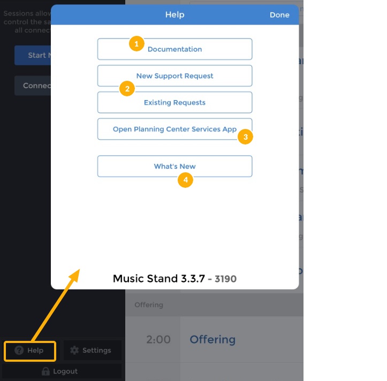Click the Music Stand 3.3.7 version text

158,279
